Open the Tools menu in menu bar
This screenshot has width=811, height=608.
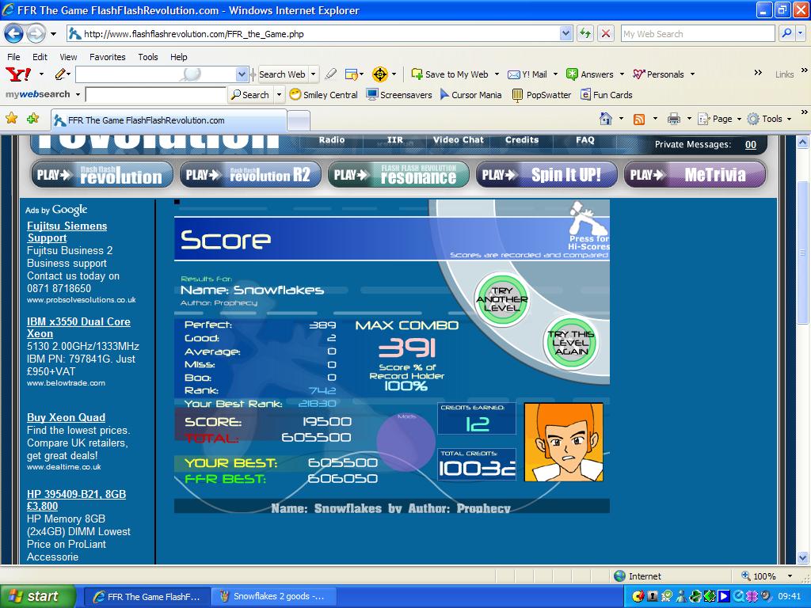pos(148,57)
